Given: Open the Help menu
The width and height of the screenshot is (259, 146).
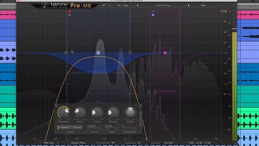Looking at the screenshot, I should tap(203, 5).
